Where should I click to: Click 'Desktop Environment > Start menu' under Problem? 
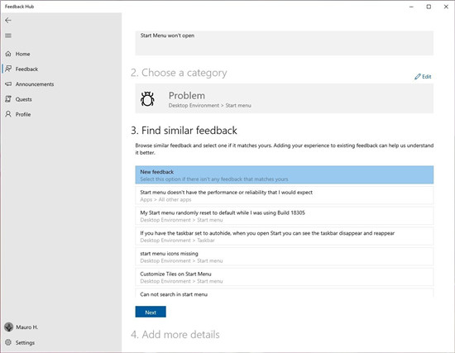coord(210,105)
